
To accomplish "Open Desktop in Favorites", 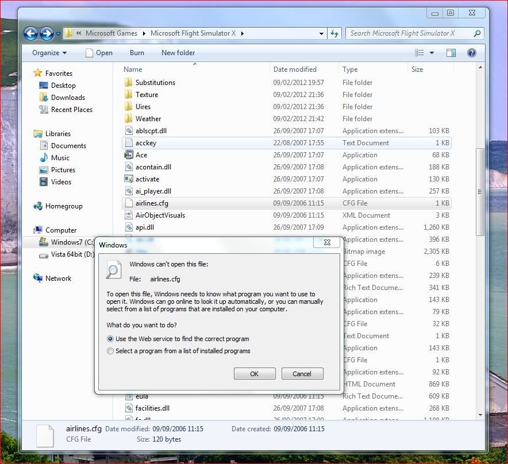I will 57,86.
